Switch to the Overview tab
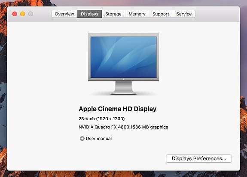The image size is (247, 177). 64,14
